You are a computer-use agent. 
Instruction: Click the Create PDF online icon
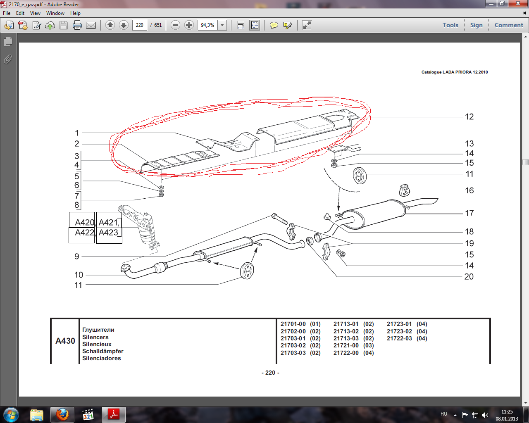(x=23, y=25)
